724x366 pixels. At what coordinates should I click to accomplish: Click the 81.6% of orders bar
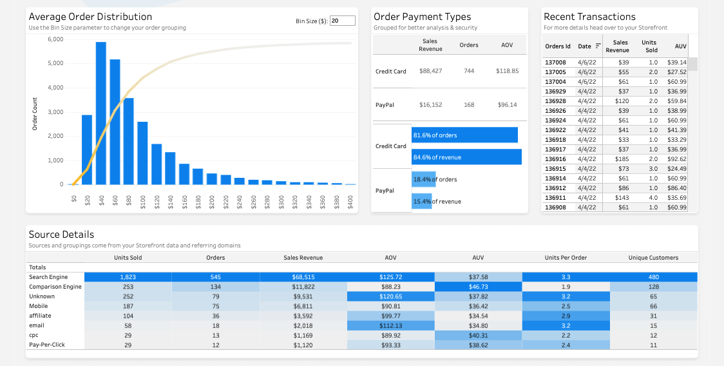coord(464,135)
